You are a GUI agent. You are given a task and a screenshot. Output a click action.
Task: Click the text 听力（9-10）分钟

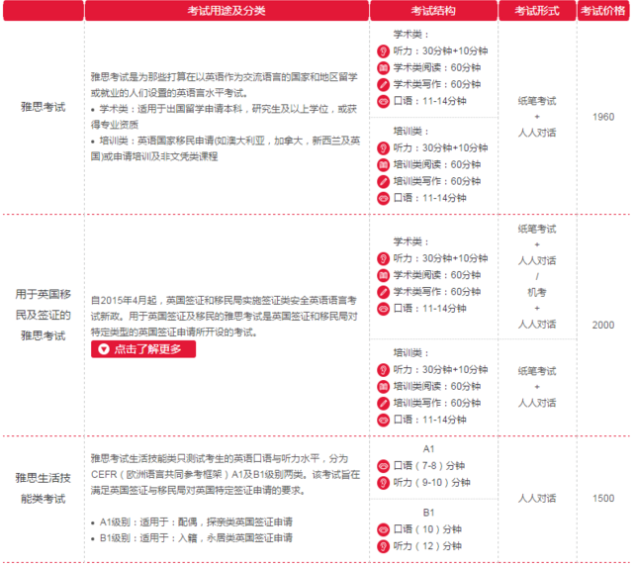[432, 483]
